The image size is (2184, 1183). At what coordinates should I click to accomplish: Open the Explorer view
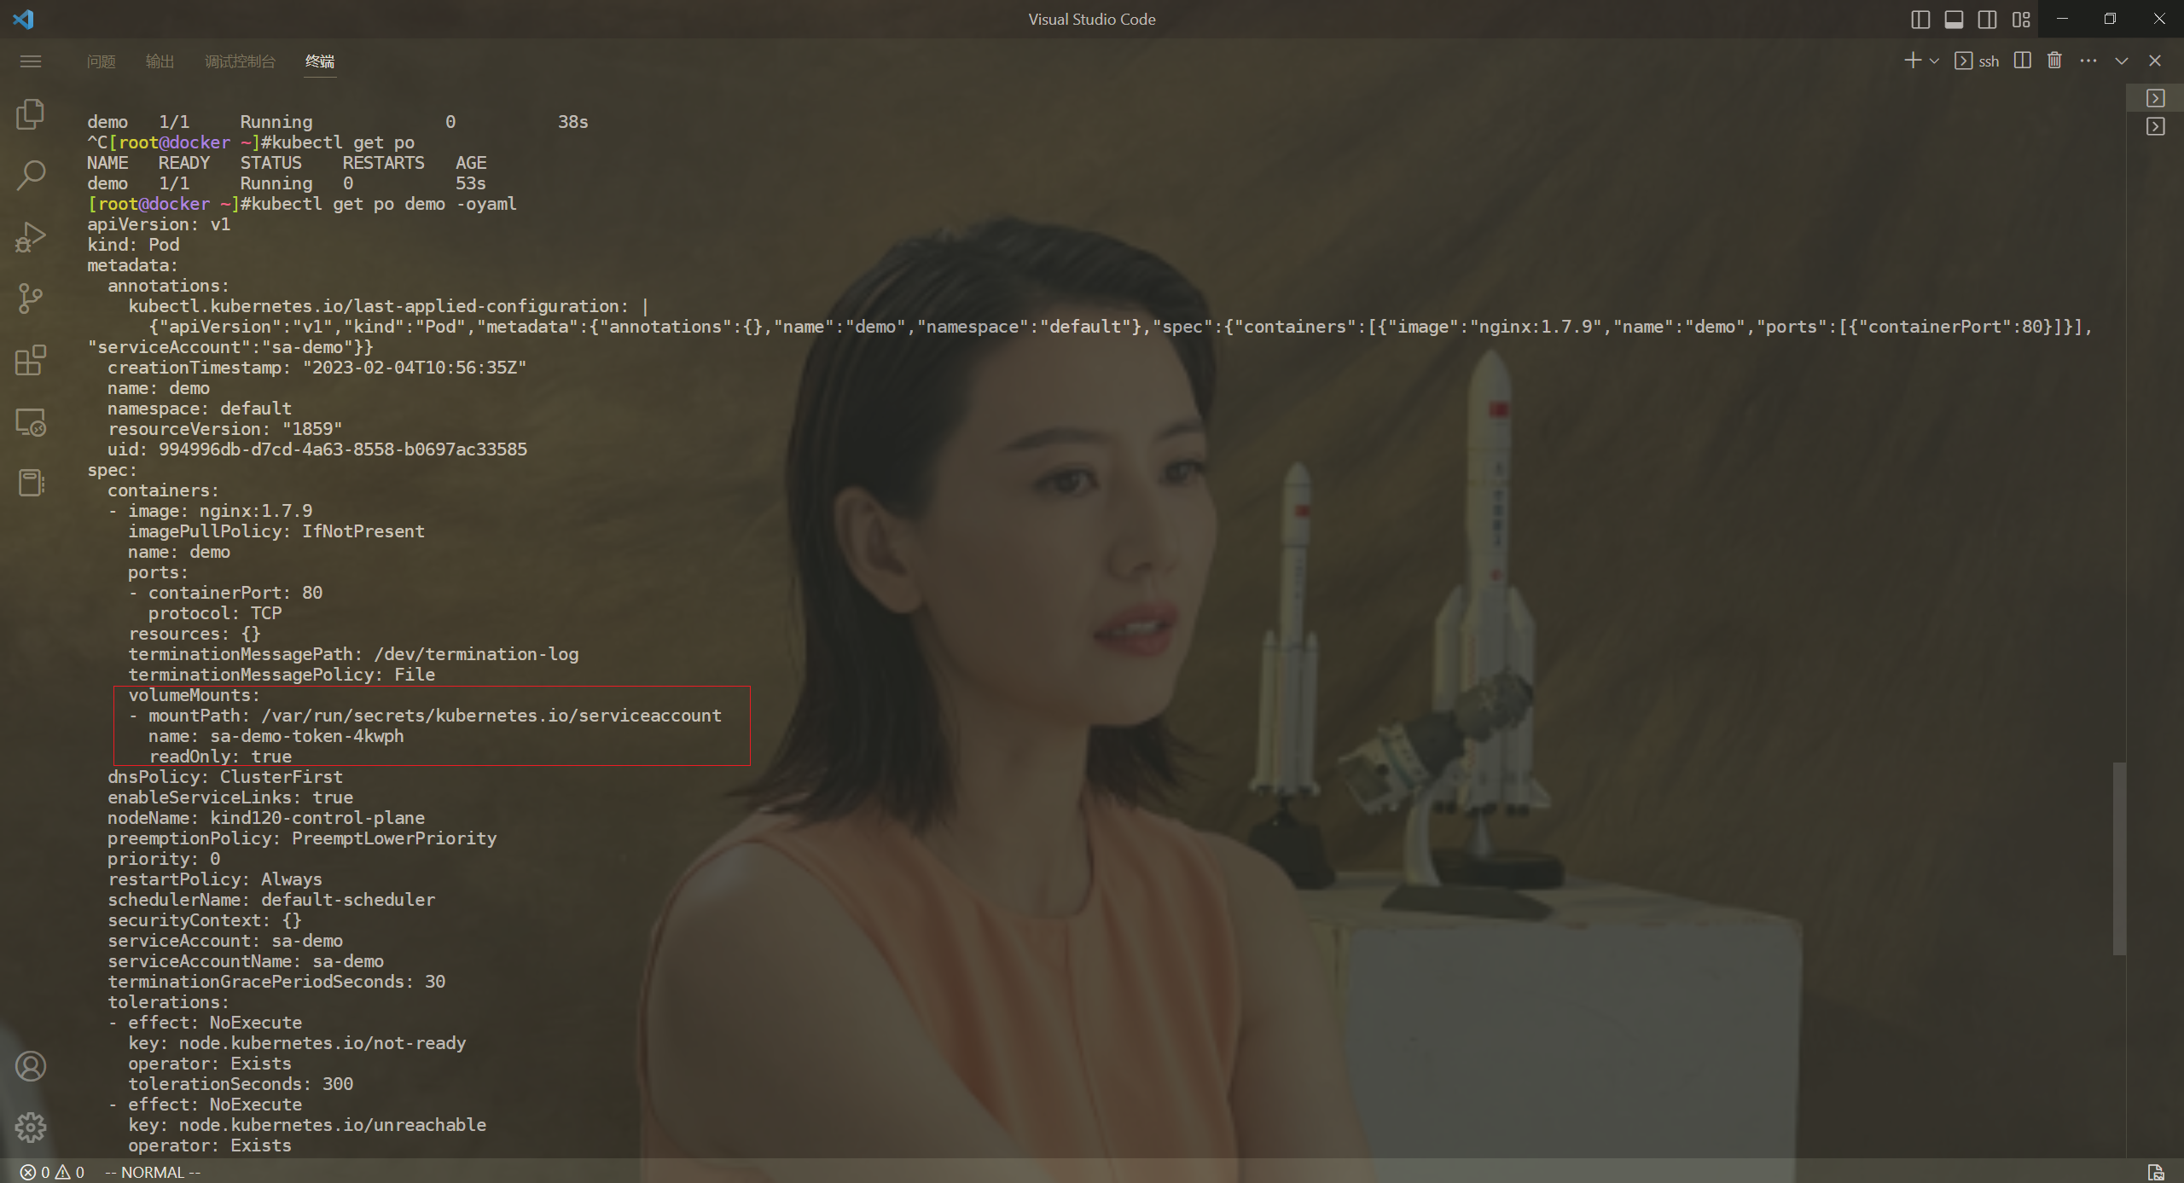click(x=31, y=113)
